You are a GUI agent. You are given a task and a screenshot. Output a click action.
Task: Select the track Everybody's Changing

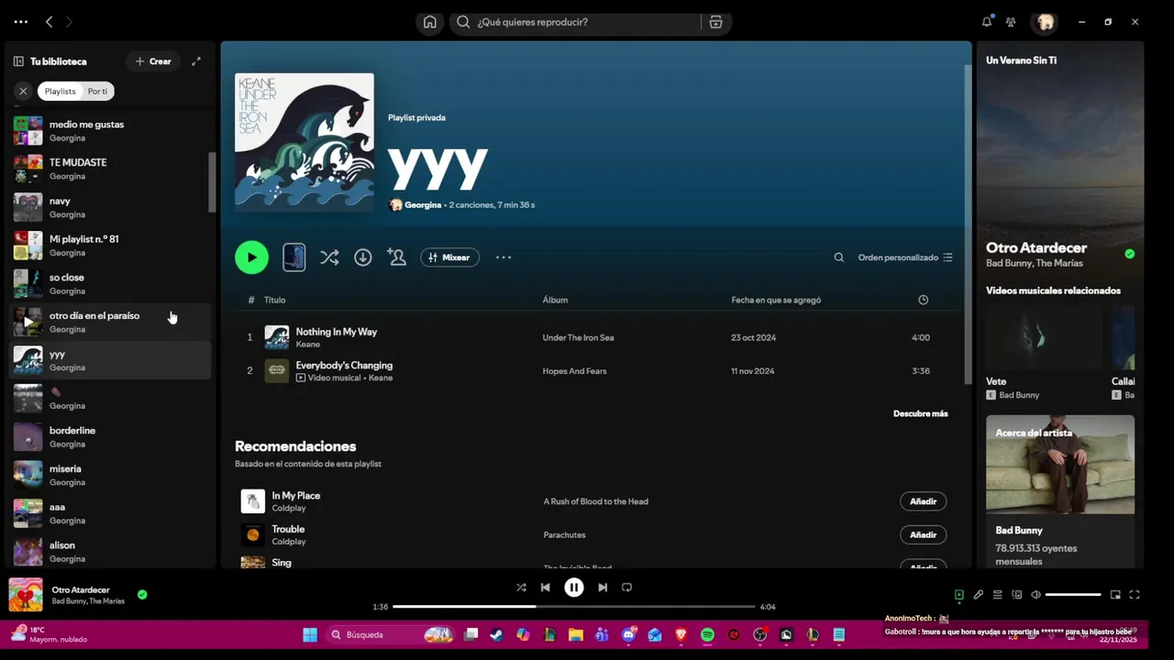tap(344, 365)
